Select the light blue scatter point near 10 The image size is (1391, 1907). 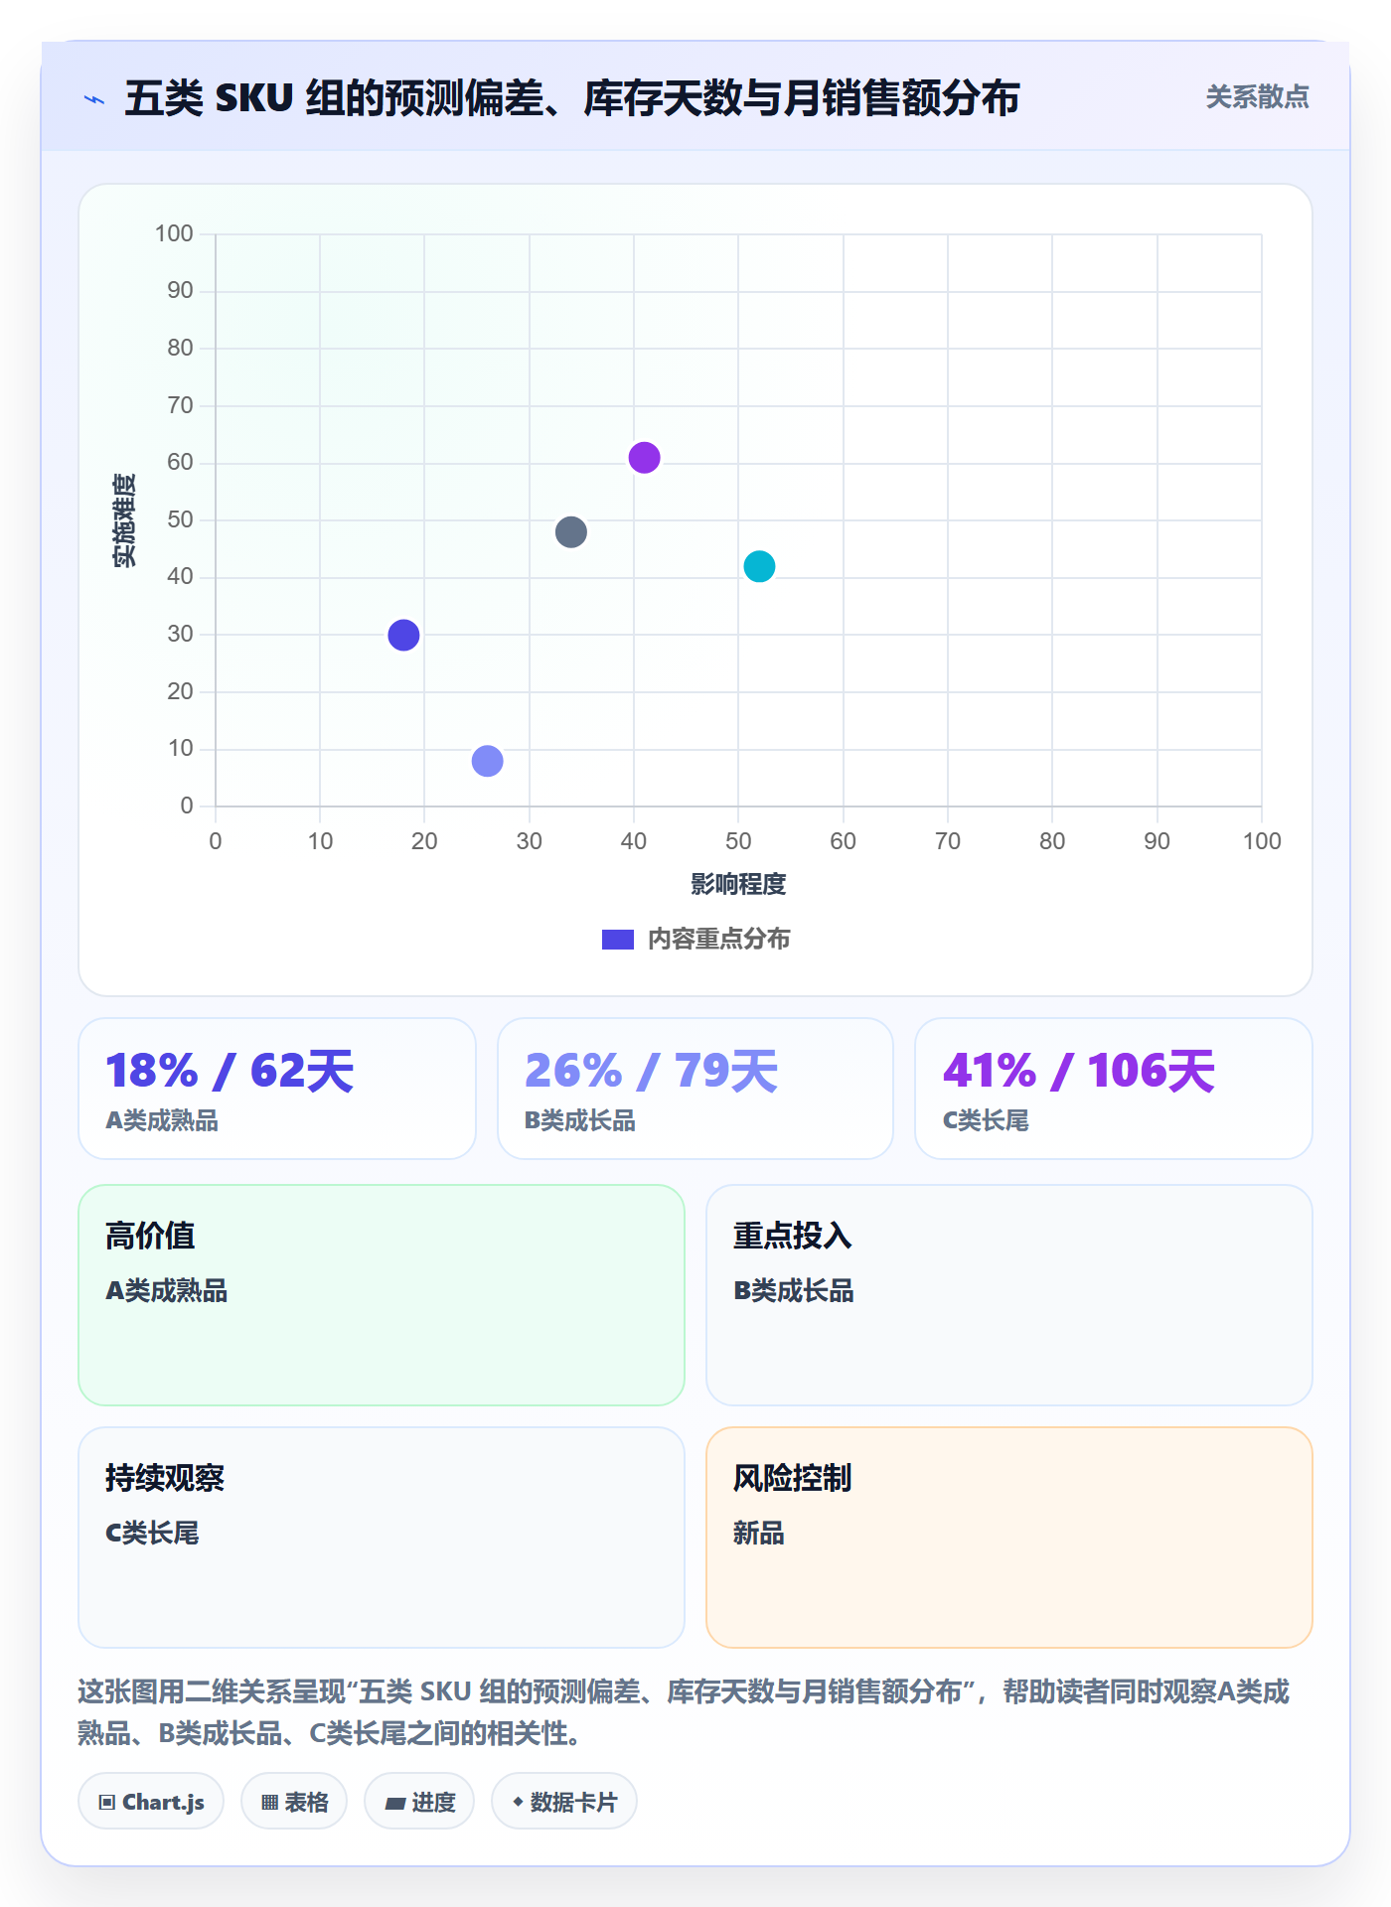click(x=487, y=761)
